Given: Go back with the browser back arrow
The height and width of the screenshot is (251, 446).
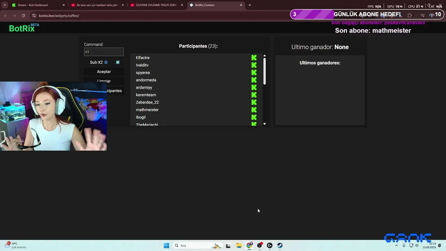Looking at the screenshot, I should click(5, 16).
